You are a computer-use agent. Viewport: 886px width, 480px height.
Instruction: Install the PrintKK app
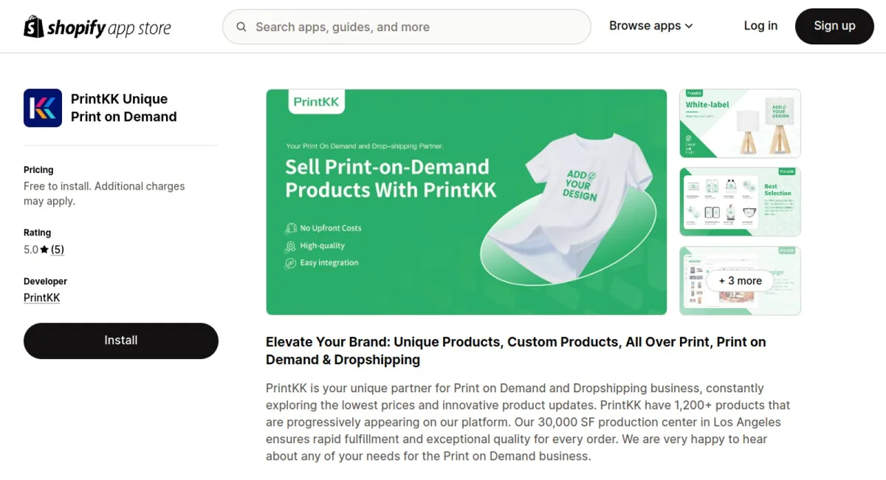(121, 340)
